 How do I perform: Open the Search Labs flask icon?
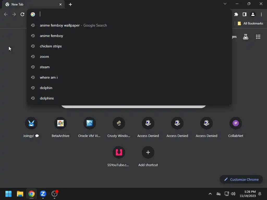point(246,37)
